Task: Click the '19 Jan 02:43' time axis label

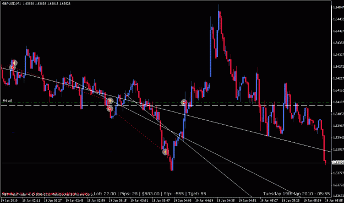Action: [x=74, y=200]
